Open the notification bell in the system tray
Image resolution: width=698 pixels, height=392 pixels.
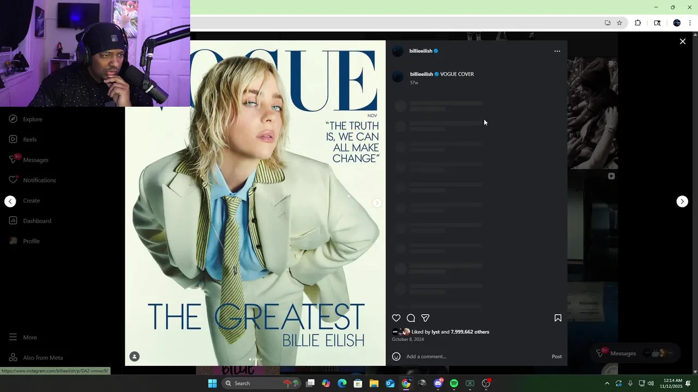[688, 383]
